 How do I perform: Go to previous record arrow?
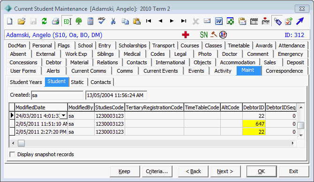click(160, 21)
